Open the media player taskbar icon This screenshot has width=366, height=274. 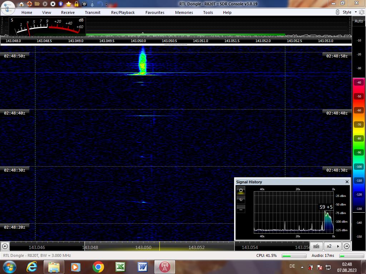click(x=75, y=267)
